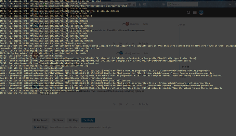Expand the Firefox toolbar overflow chevron
Viewport: 236px width, 136px height.
point(230,4)
